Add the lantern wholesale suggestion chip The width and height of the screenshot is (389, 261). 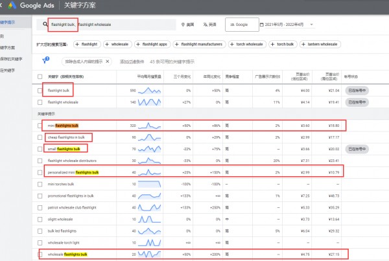tap(320, 44)
